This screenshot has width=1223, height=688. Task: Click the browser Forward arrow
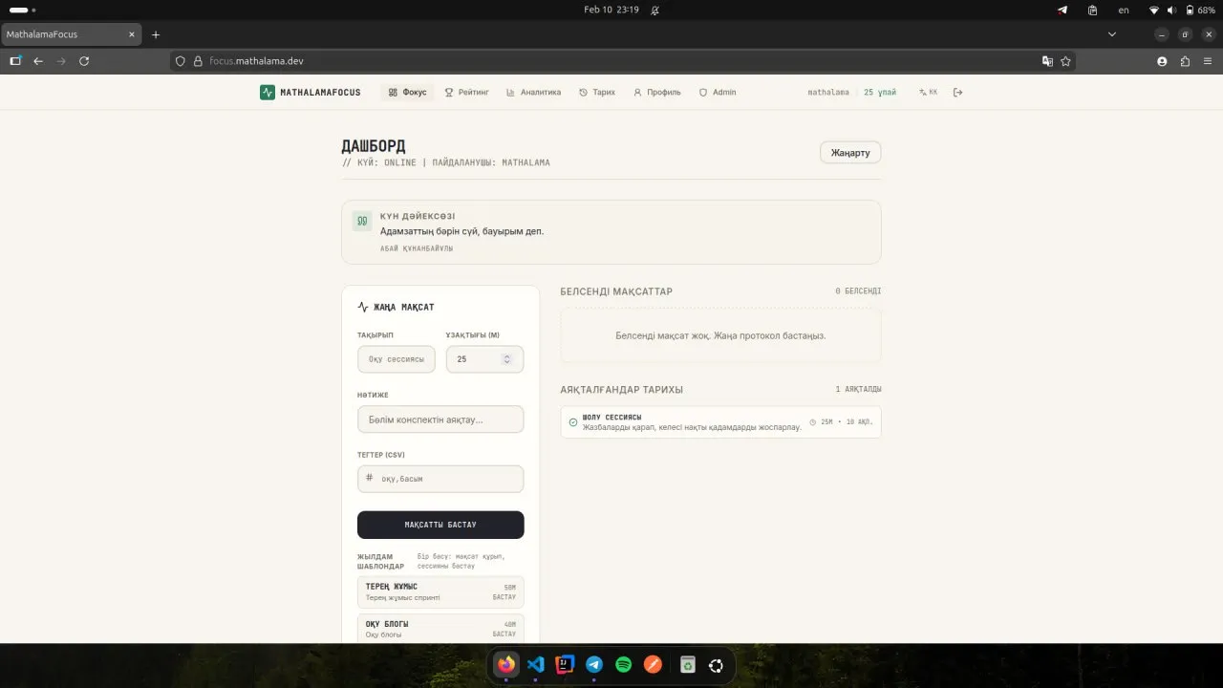61,61
